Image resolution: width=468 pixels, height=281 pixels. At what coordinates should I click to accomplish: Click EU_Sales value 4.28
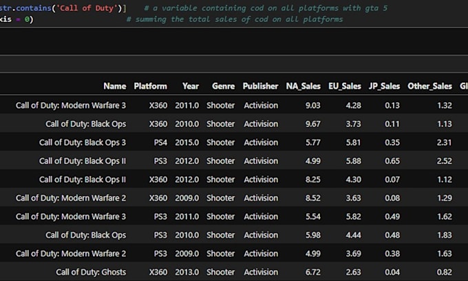(353, 105)
